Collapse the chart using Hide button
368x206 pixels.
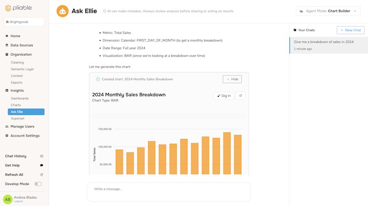coord(232,79)
